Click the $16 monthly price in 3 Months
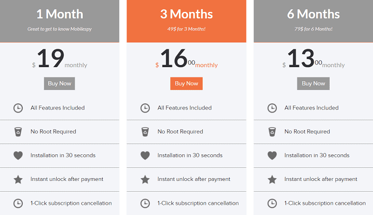 (186, 58)
